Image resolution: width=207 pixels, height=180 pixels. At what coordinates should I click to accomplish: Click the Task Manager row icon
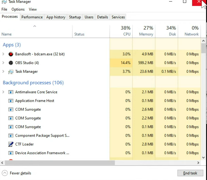click(x=11, y=72)
